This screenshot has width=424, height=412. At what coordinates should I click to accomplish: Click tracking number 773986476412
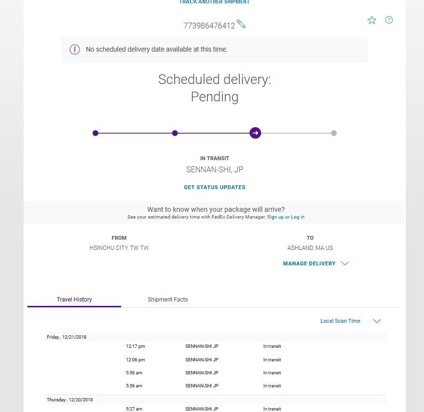pos(209,26)
